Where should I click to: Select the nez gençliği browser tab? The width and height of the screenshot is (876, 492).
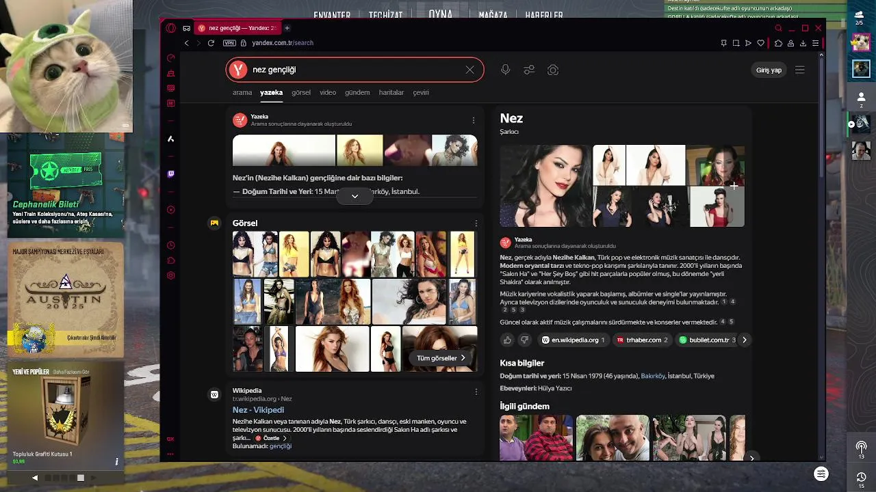click(237, 28)
